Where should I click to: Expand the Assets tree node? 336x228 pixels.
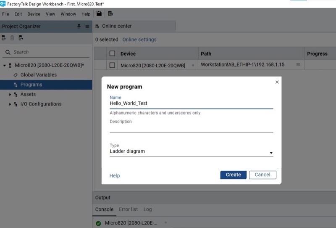(10, 95)
